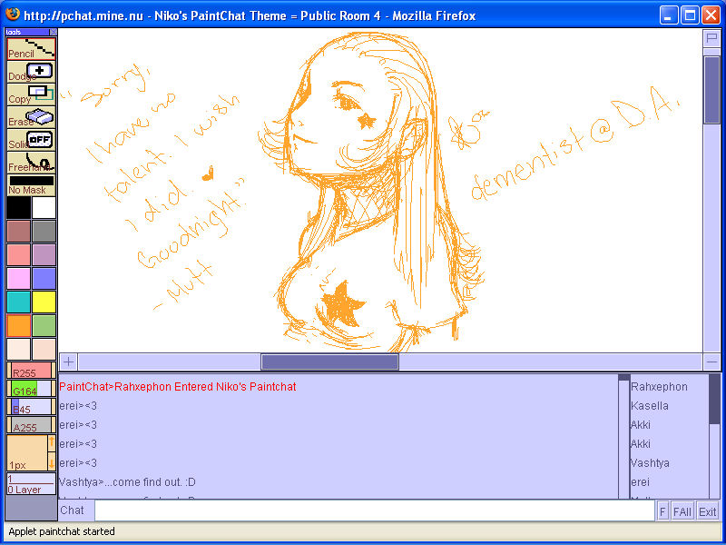Pick the periwinkle blue color swatch
Viewport: 726px width, 545px height.
click(44, 279)
